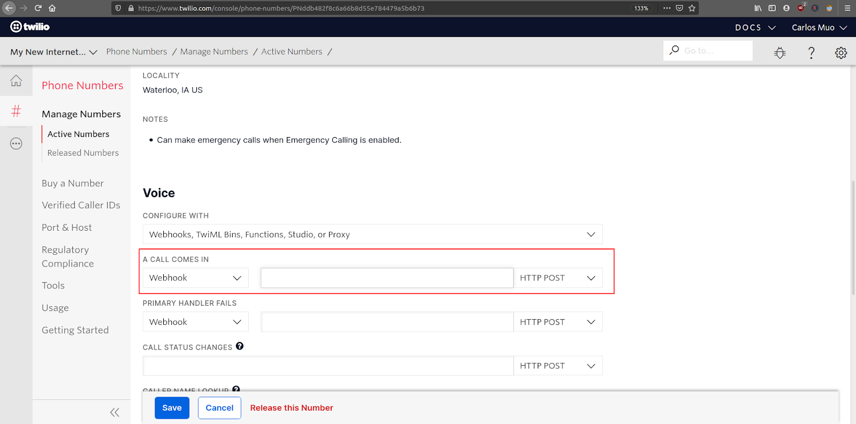
Task: Open the cartoon face extension icon
Action: click(x=829, y=8)
